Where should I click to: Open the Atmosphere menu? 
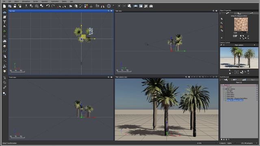tap(26, 1)
